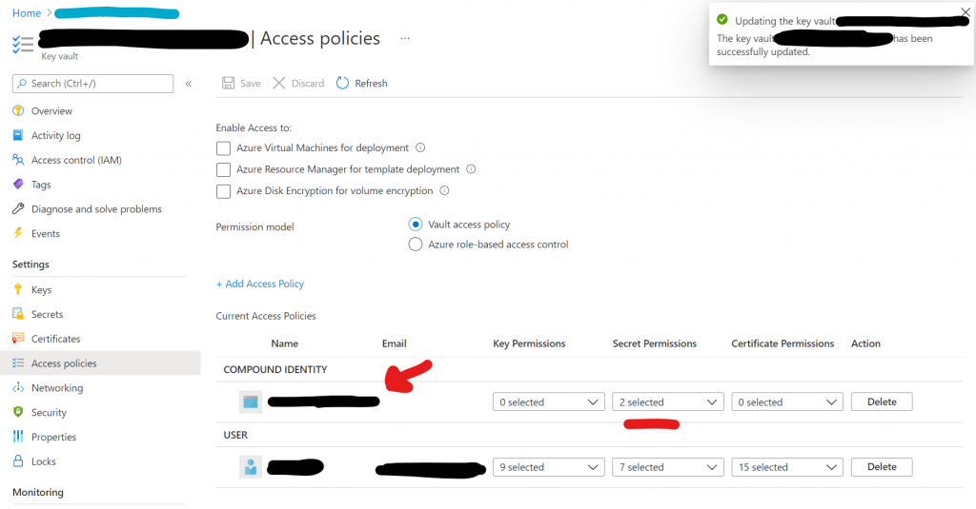976x509 pixels.
Task: Click the Access control (IAM) icon
Action: [x=18, y=160]
